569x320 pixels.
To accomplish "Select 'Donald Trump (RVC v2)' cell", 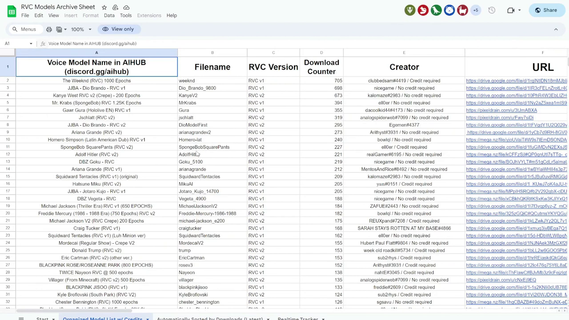I will pyautogui.click(x=96, y=250).
